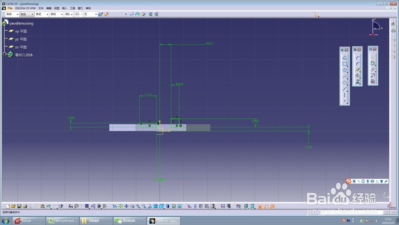
Task: Click the Normal View icon
Action: tap(150, 206)
